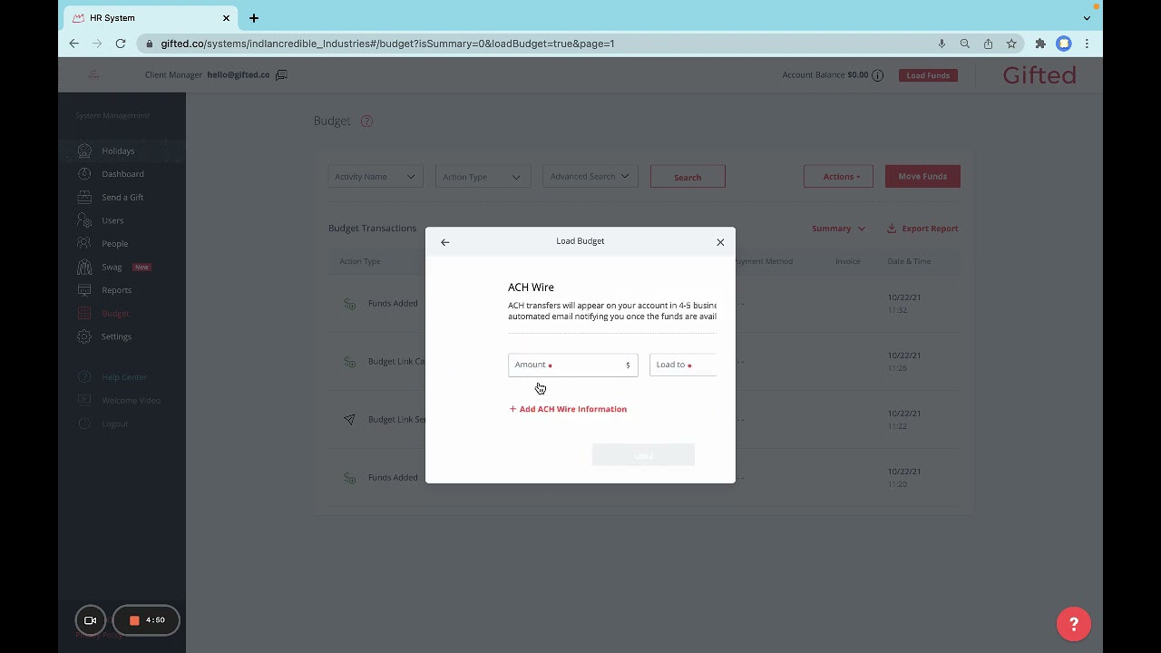Expand the Activity Name dropdown
Image resolution: width=1161 pixels, height=653 pixels.
(x=376, y=177)
